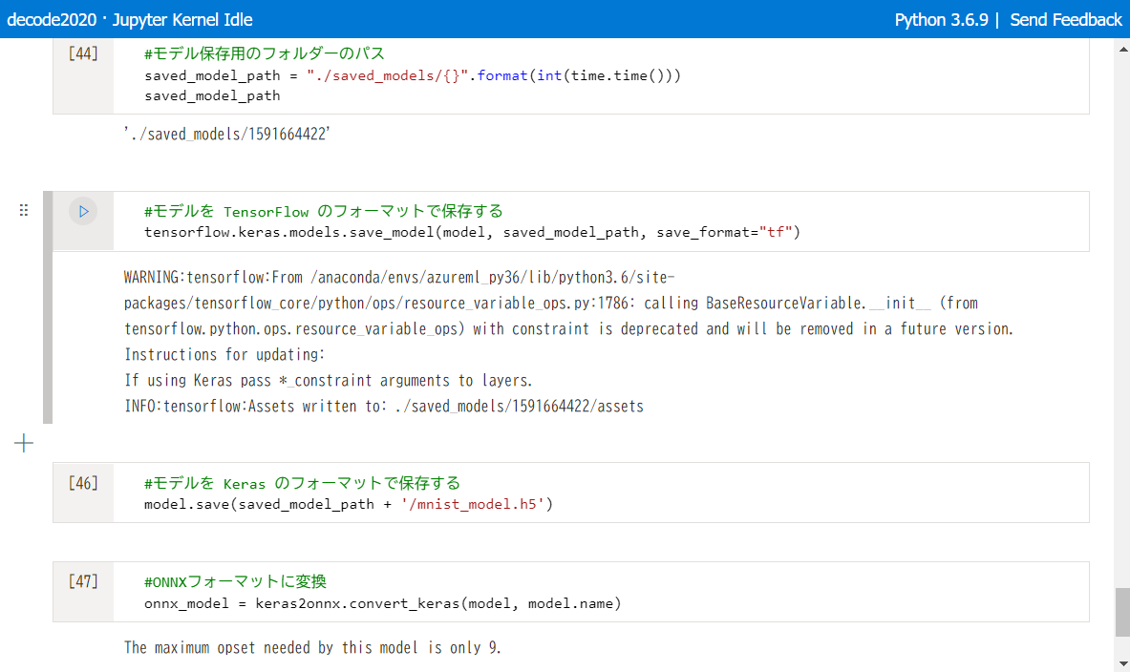Click the './saved_models/1591664422' output text

[x=227, y=134]
